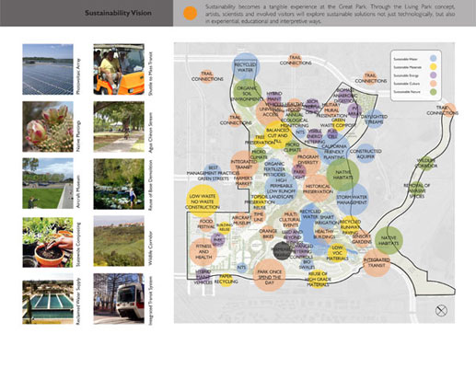Click the Fitness and Health peach bubble
This screenshot has width=476, height=368.
(203, 252)
